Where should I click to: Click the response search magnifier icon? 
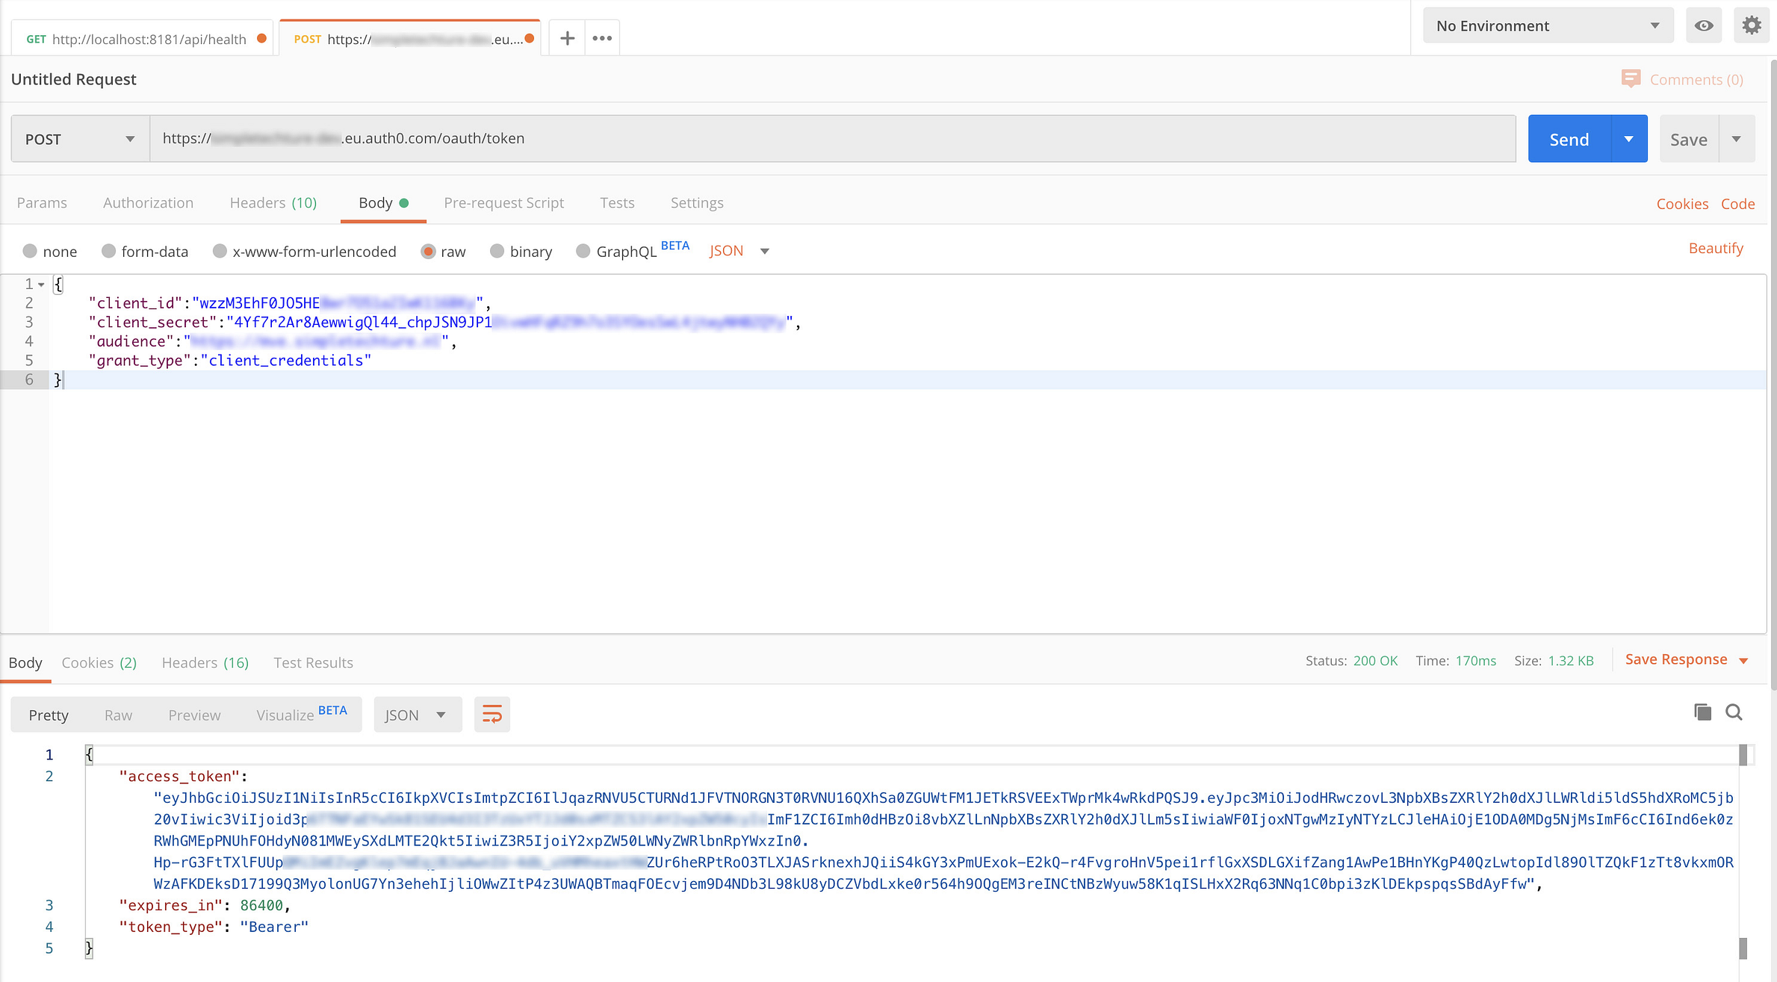pyautogui.click(x=1734, y=712)
